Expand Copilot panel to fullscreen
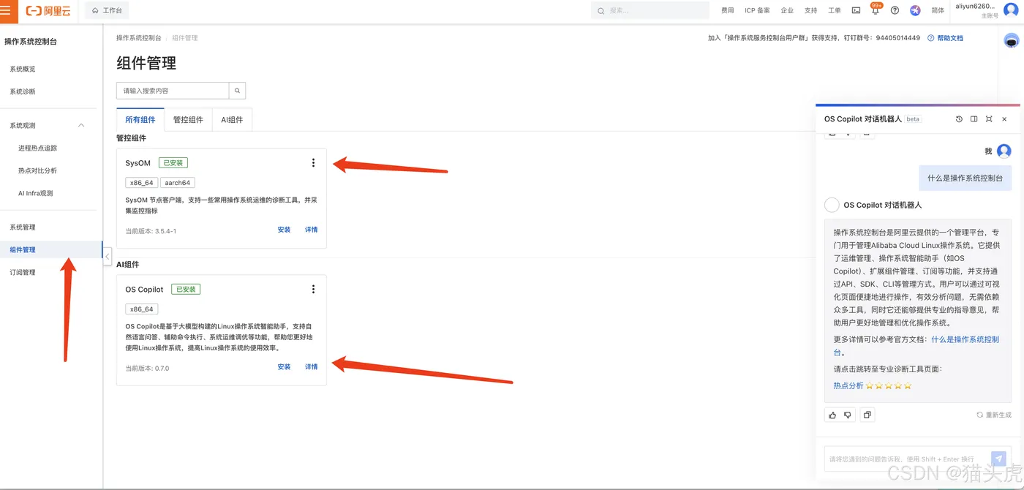Viewport: 1024px width, 490px height. coord(989,119)
